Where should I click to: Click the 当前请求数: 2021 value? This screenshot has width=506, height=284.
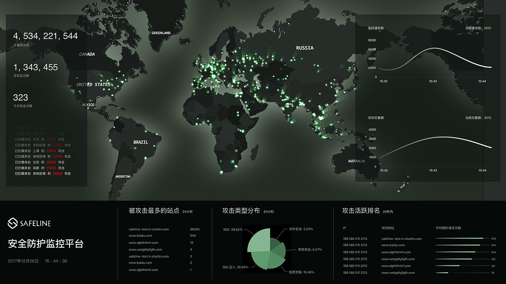[x=478, y=28]
